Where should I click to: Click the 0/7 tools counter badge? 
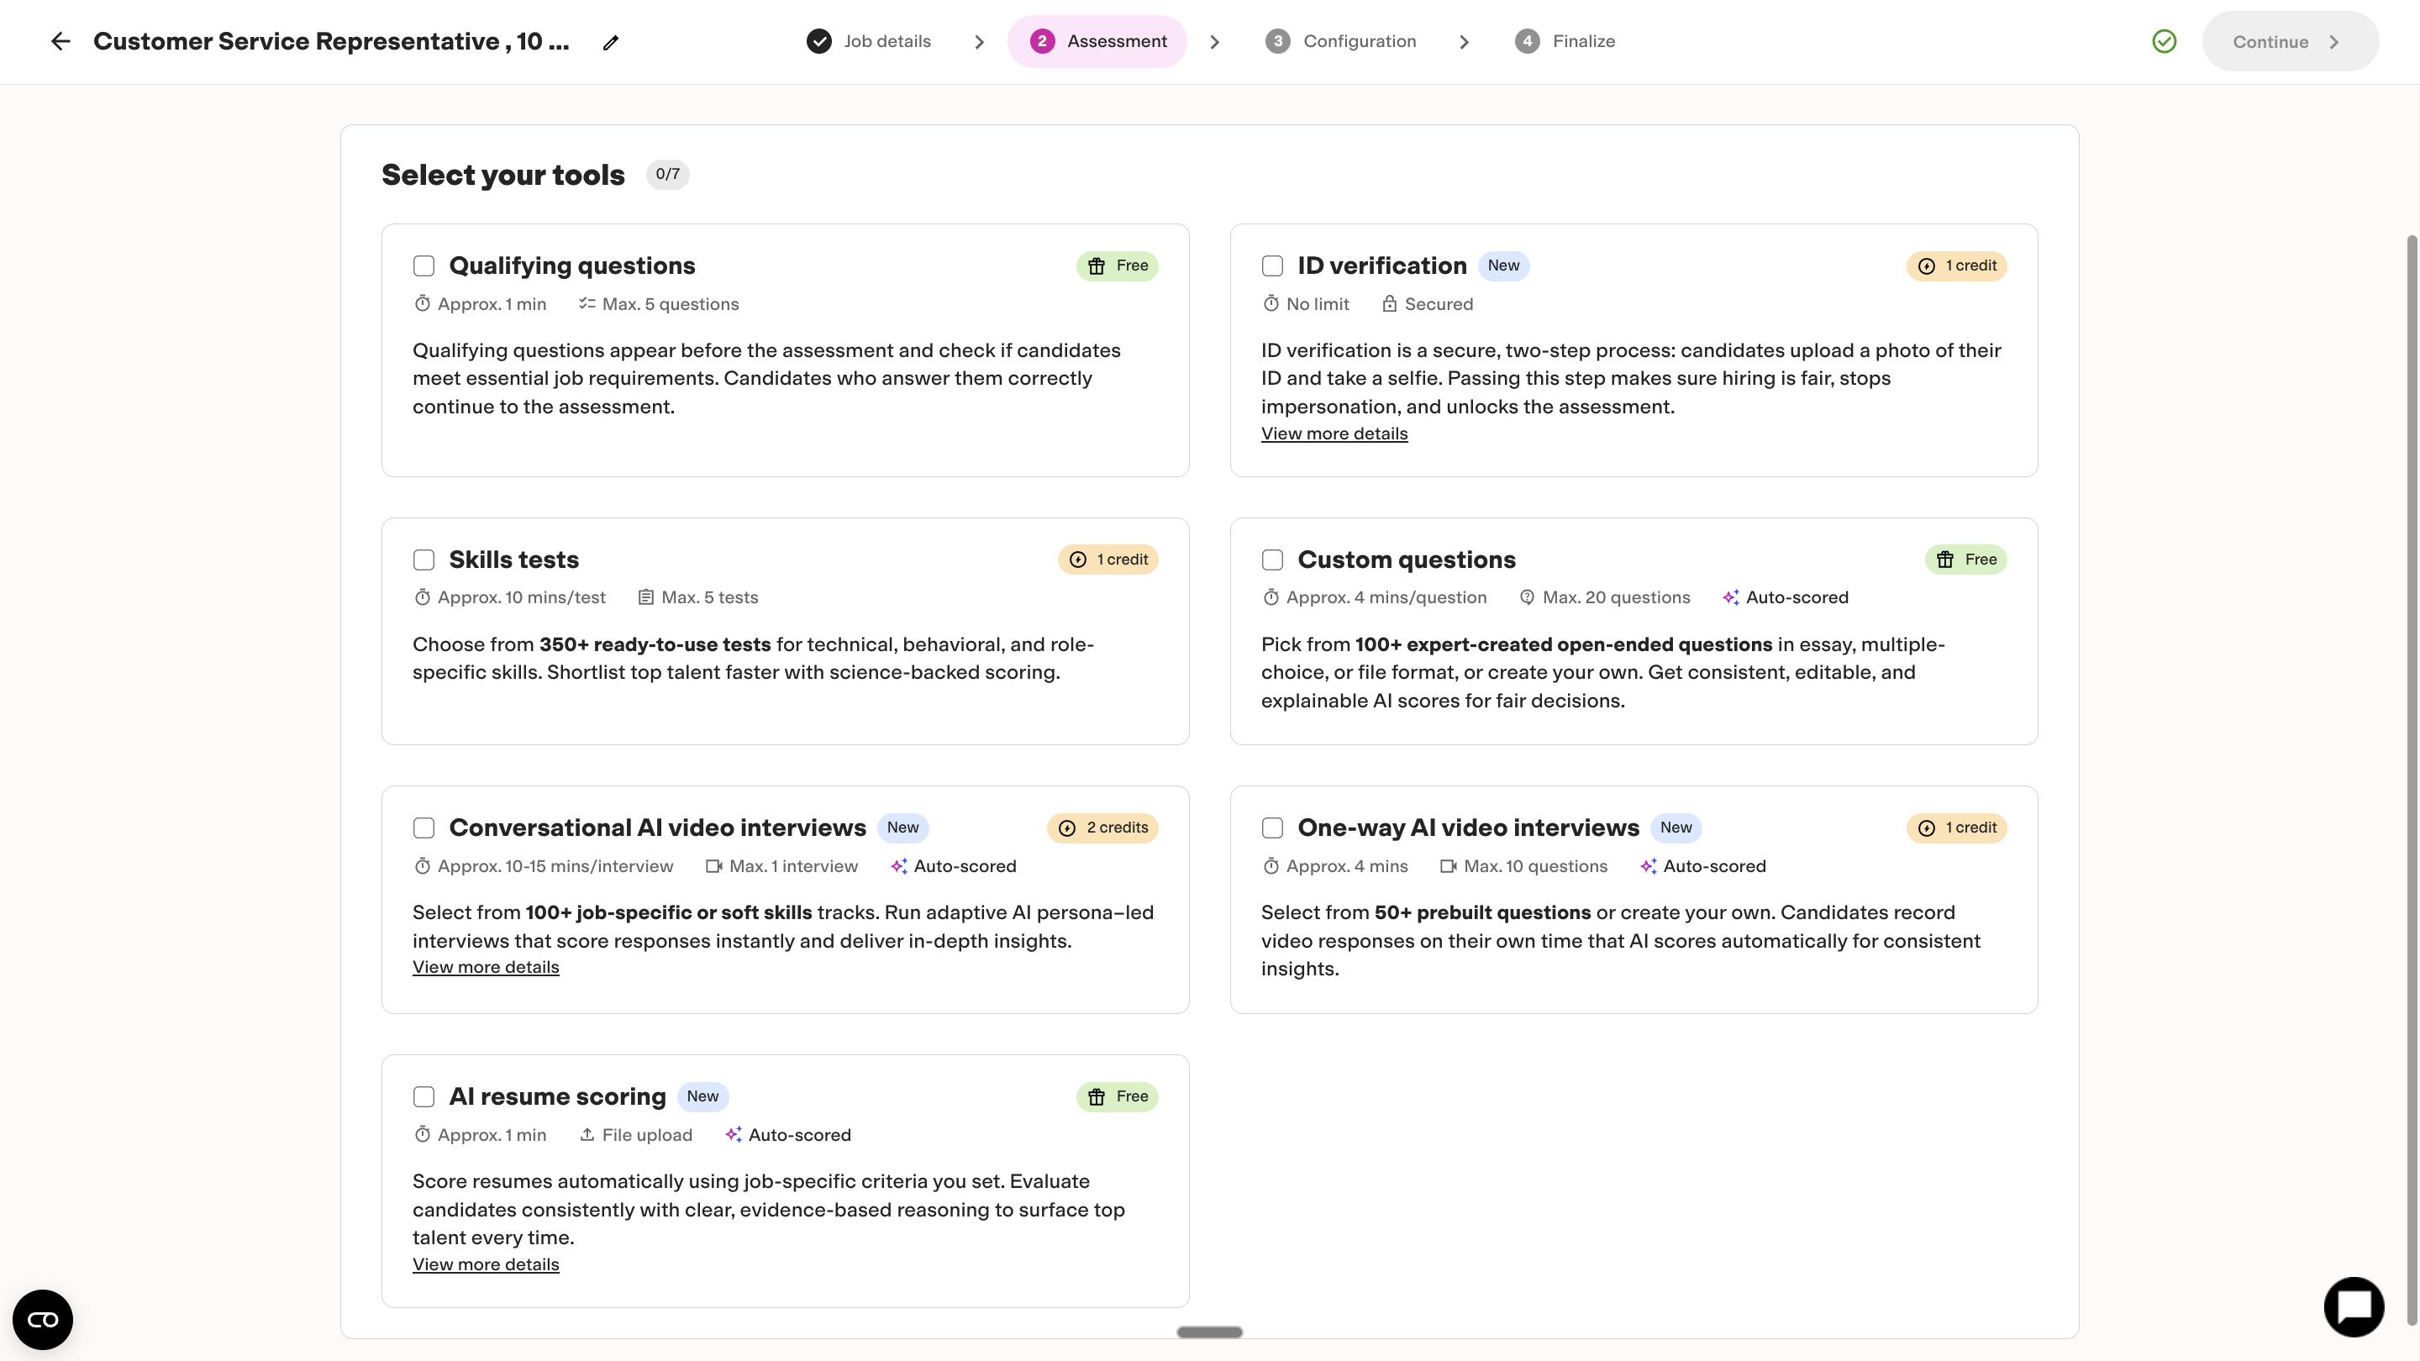point(667,174)
